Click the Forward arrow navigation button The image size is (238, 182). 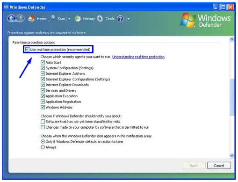[x=20, y=19]
